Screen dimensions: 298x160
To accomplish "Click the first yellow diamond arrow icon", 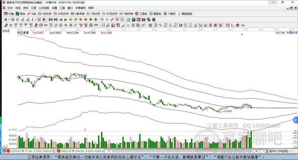I will [x=70, y=19].
